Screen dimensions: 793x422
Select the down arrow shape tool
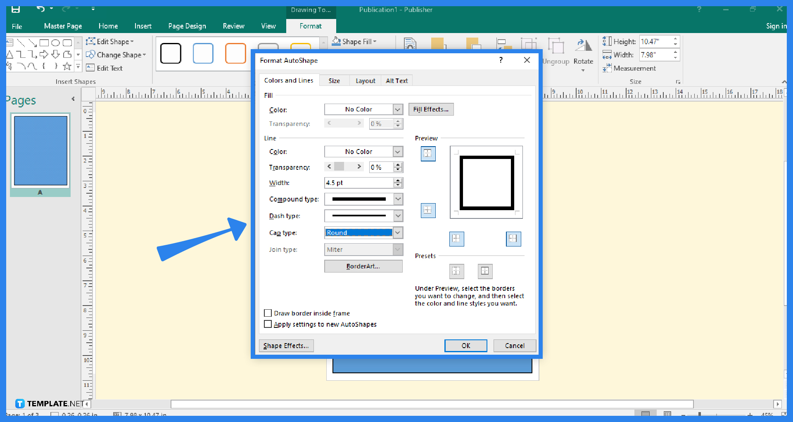pos(56,54)
